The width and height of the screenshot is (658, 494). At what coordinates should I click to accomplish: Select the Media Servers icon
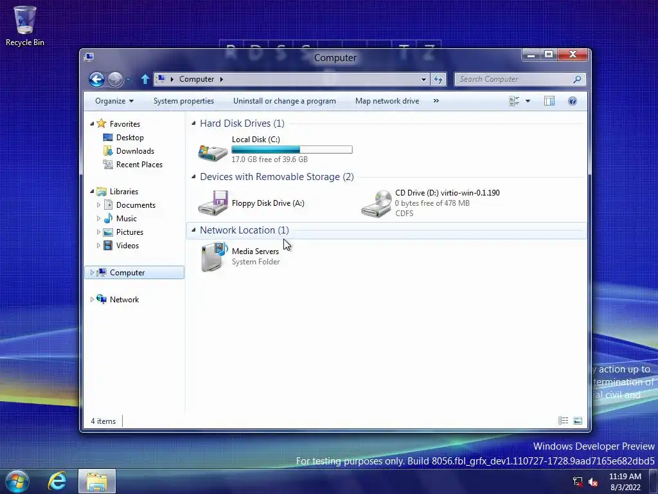pos(213,257)
